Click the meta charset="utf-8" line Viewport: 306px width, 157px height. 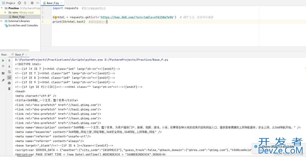click(36, 96)
